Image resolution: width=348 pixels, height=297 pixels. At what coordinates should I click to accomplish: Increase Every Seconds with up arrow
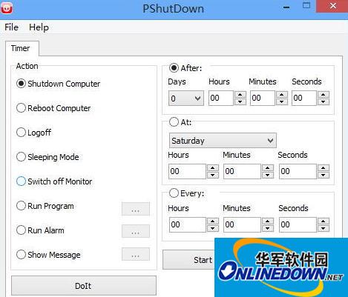click(324, 221)
